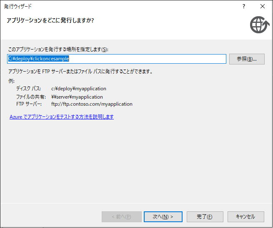Click the ? help button in title bar

244,6
